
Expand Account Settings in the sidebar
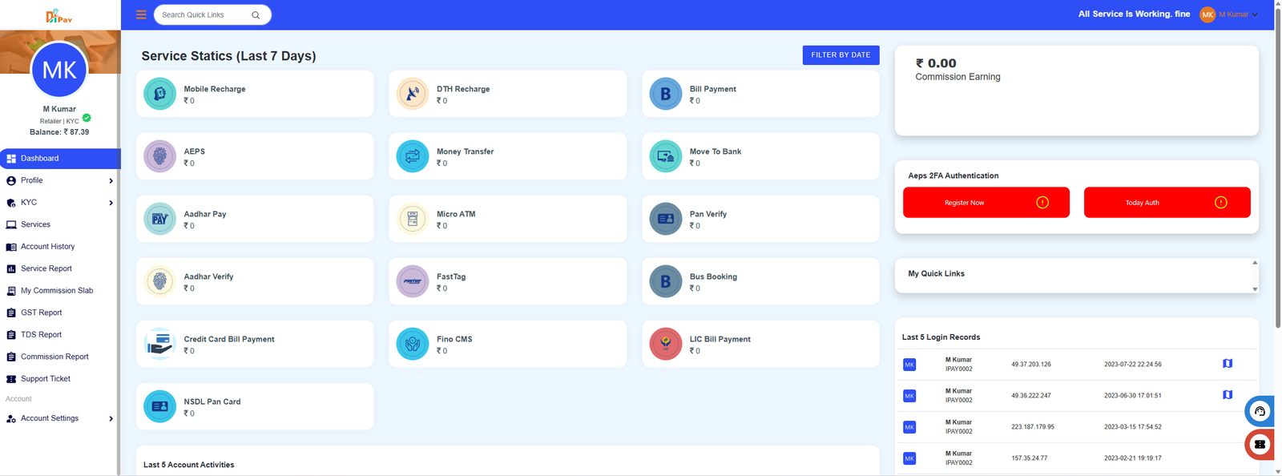tap(59, 418)
